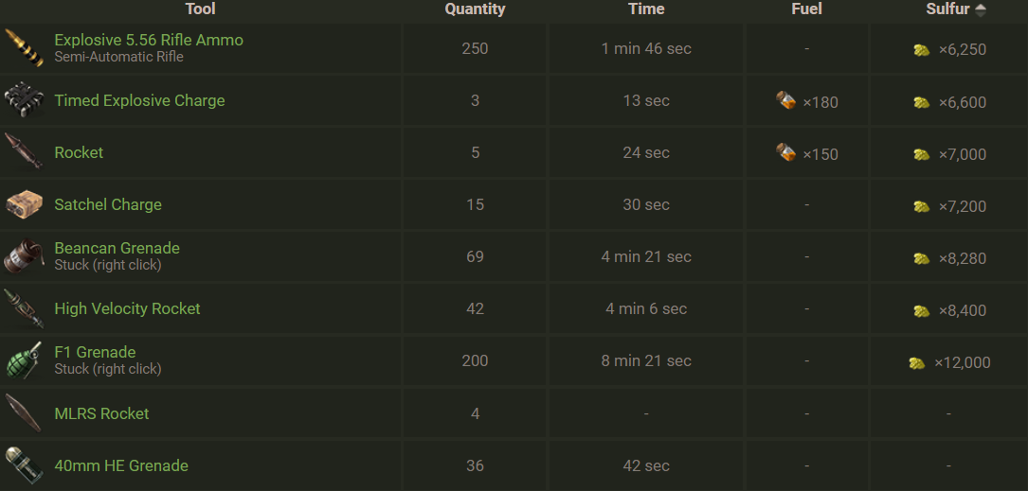Sort by the Tool column header
Screen dimensions: 1028x491
pyautogui.click(x=200, y=9)
